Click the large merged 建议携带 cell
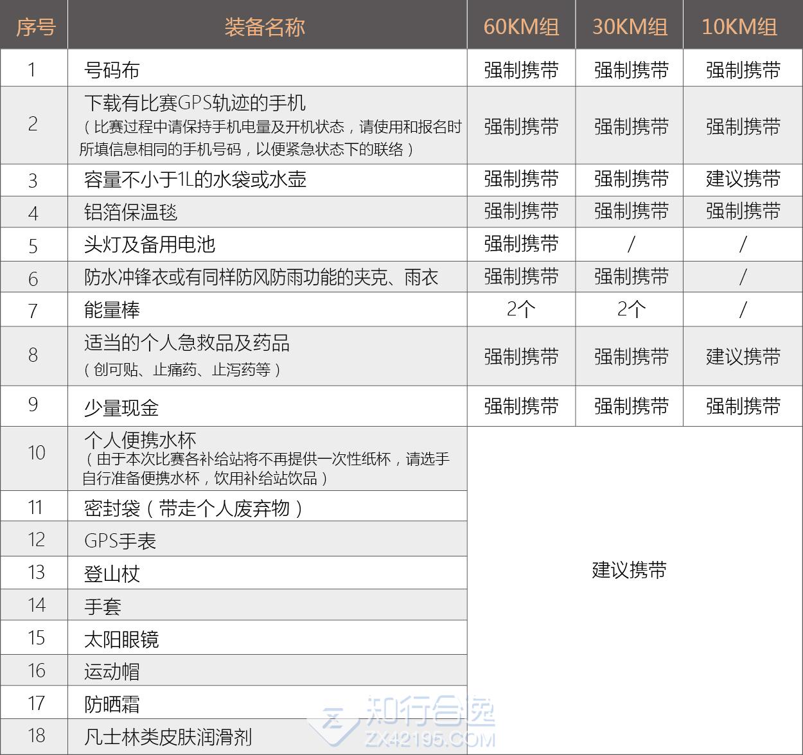The image size is (803, 755). pos(629,570)
